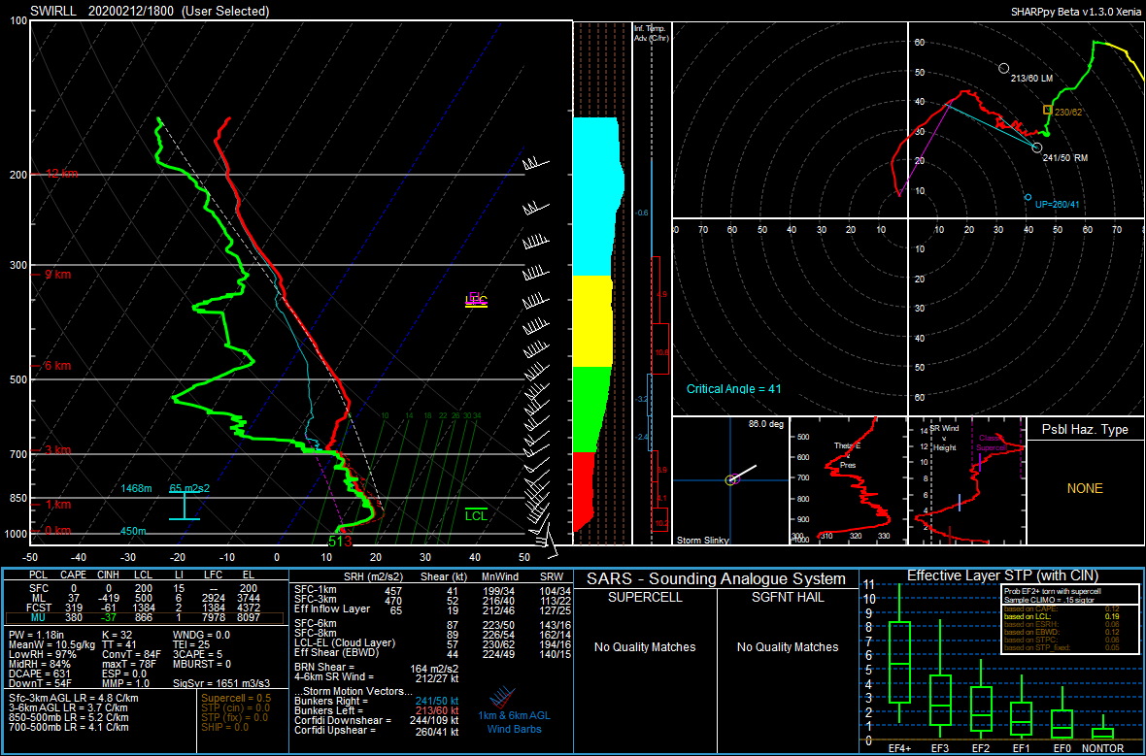Click the SARS - Sounding Analogue System heading
Viewport: 1146px width, 756px height.
[717, 579]
